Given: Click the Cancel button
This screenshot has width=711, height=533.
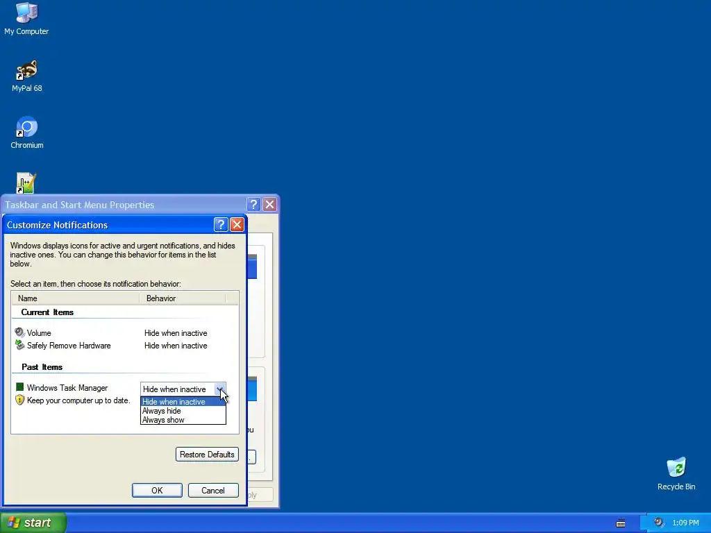Looking at the screenshot, I should coord(213,490).
